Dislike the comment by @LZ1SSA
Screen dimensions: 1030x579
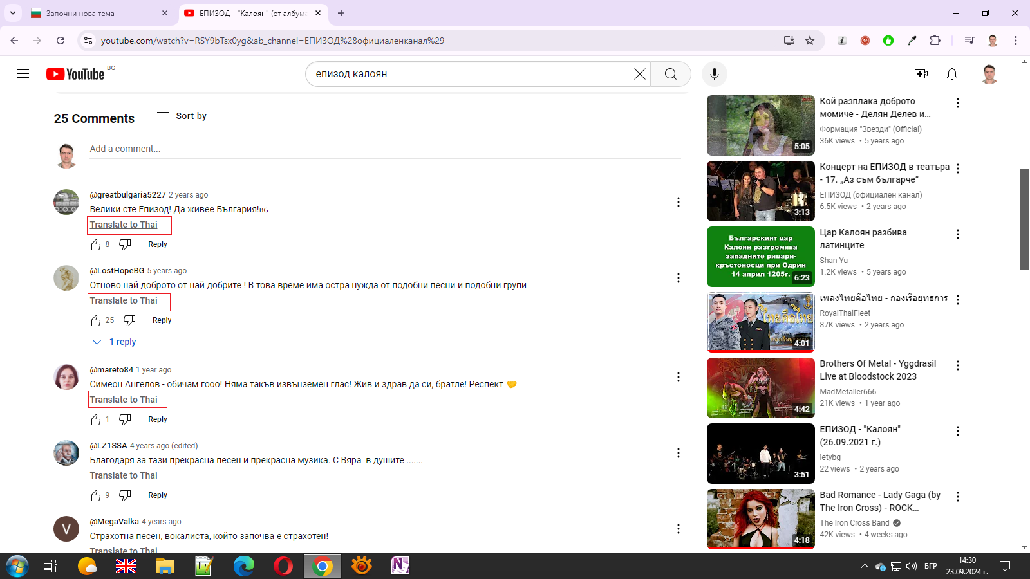coord(126,495)
